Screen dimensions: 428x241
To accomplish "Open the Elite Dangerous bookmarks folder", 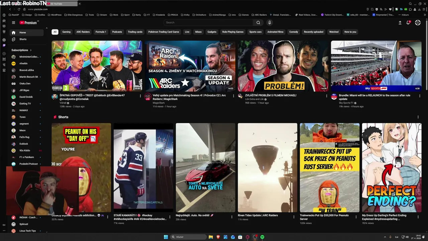I will coord(74,15).
